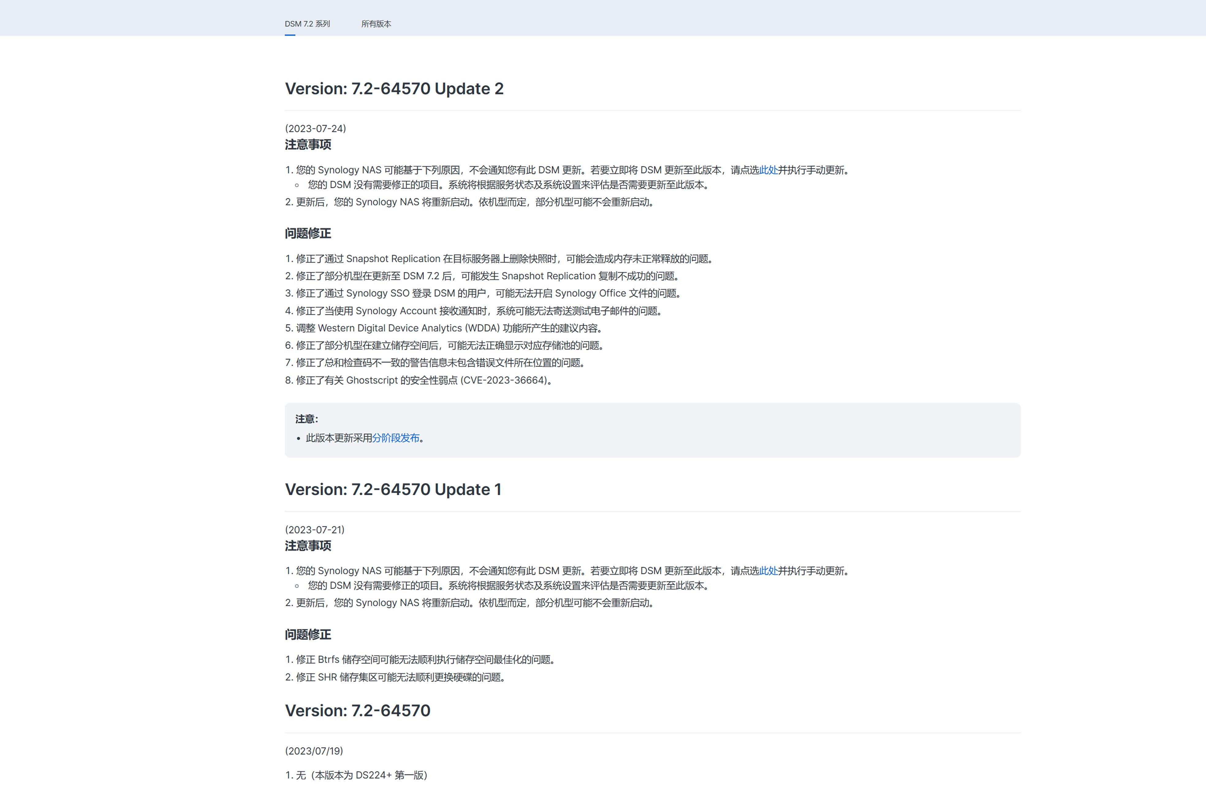
Task: Click the Version: 7.2-64570 heading
Action: [357, 711]
